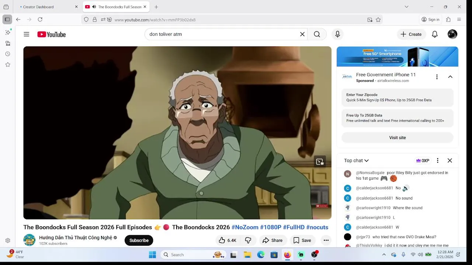Select the Enter Your Zipcode ad card
The width and height of the screenshot is (472, 265).
click(397, 98)
